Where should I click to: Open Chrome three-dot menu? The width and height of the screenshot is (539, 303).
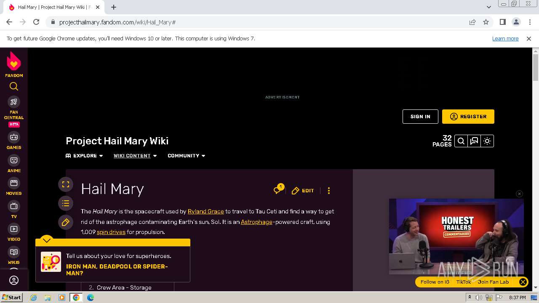529,22
